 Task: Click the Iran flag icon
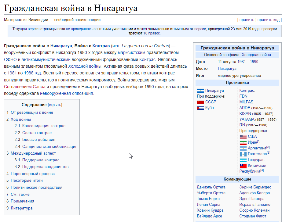tap(243, 143)
